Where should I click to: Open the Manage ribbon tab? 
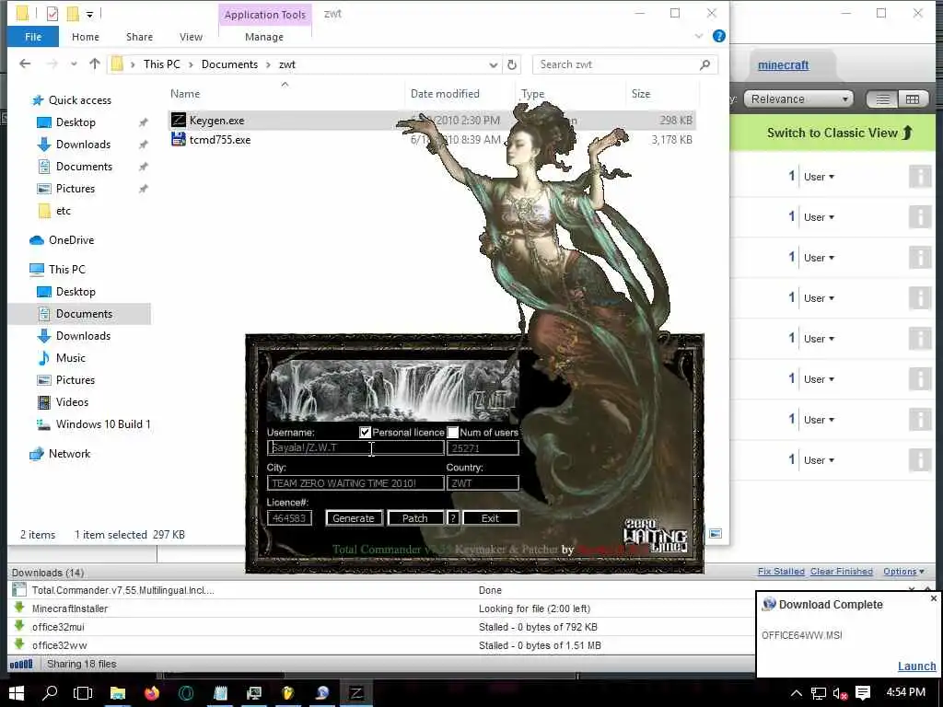(x=264, y=37)
